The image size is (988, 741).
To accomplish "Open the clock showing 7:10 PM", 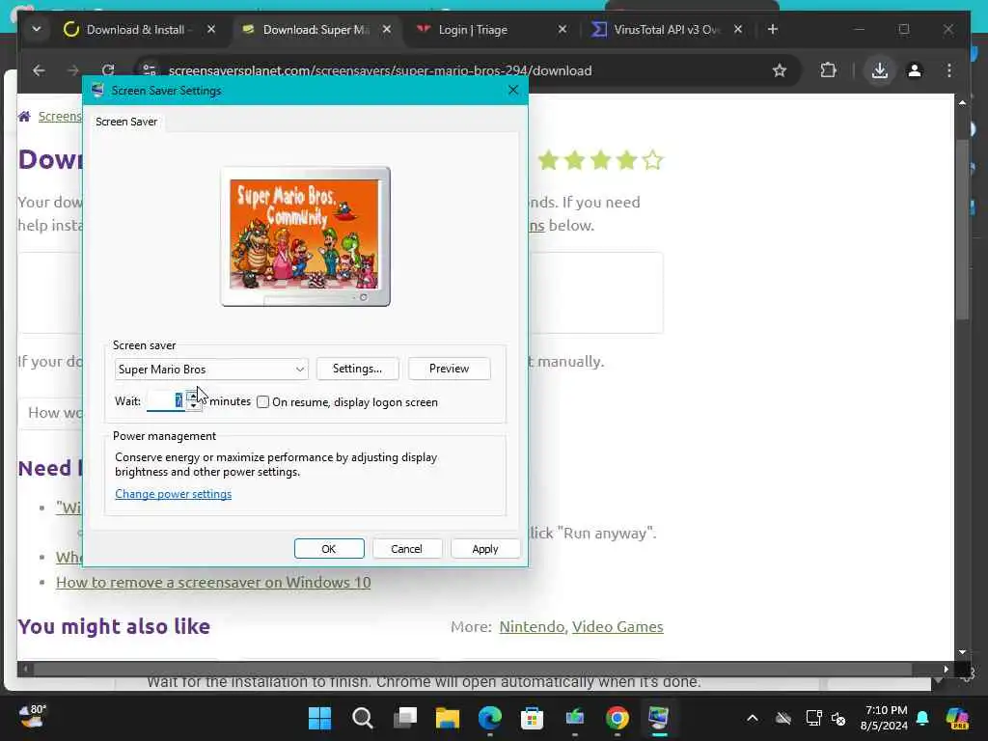I will tap(885, 718).
